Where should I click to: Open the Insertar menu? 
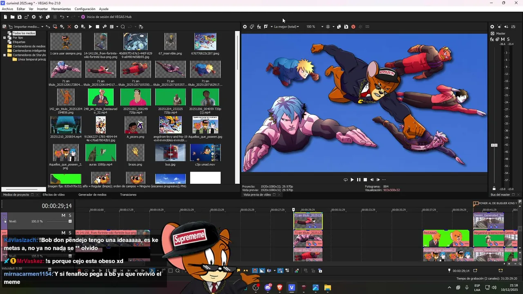tap(42, 9)
